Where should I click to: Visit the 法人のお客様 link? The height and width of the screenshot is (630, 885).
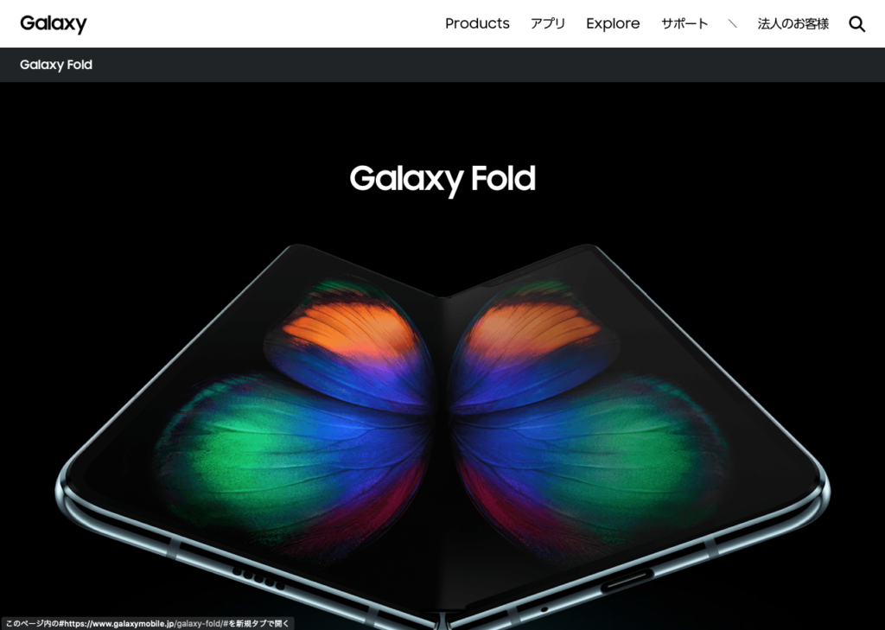[793, 23]
